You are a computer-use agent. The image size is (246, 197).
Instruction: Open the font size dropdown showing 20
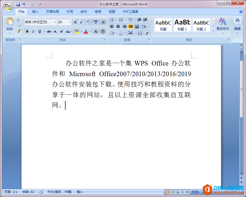pyautogui.click(x=70, y=22)
